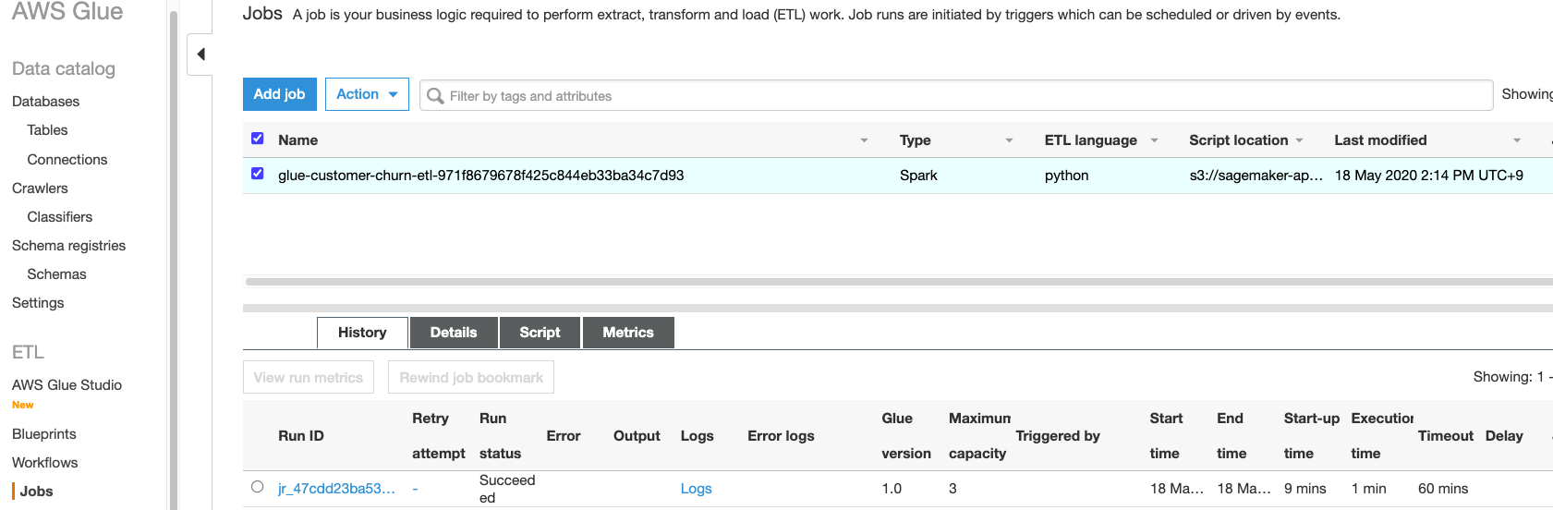The height and width of the screenshot is (510, 1553).
Task: Click the Run ID column header
Action: pos(301,436)
